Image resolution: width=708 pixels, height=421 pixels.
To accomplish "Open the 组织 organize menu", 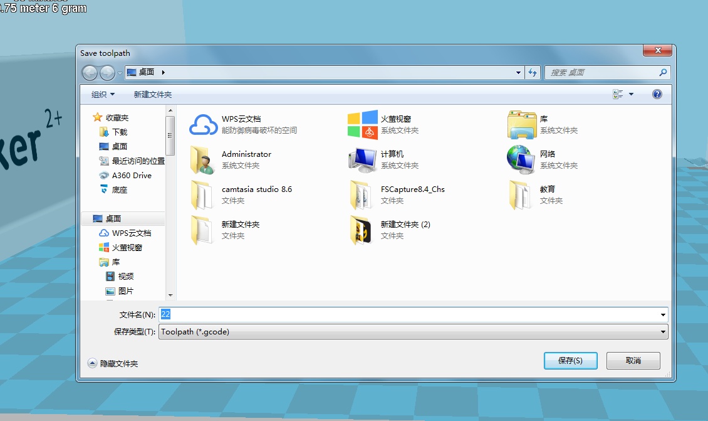I will click(103, 94).
